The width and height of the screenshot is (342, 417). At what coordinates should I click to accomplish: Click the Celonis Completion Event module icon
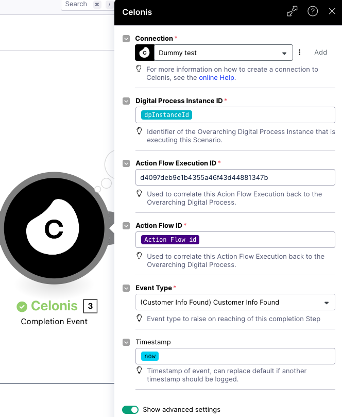(54, 228)
